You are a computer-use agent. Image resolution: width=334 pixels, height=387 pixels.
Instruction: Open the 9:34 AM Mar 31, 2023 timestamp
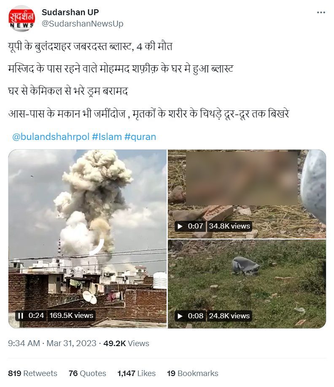tap(52, 343)
